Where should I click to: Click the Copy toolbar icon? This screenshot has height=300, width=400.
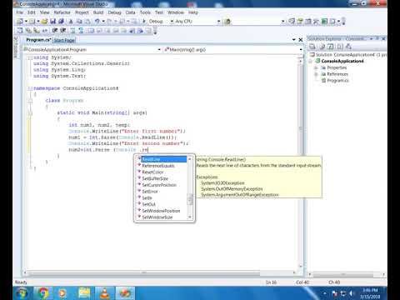tap(79, 21)
